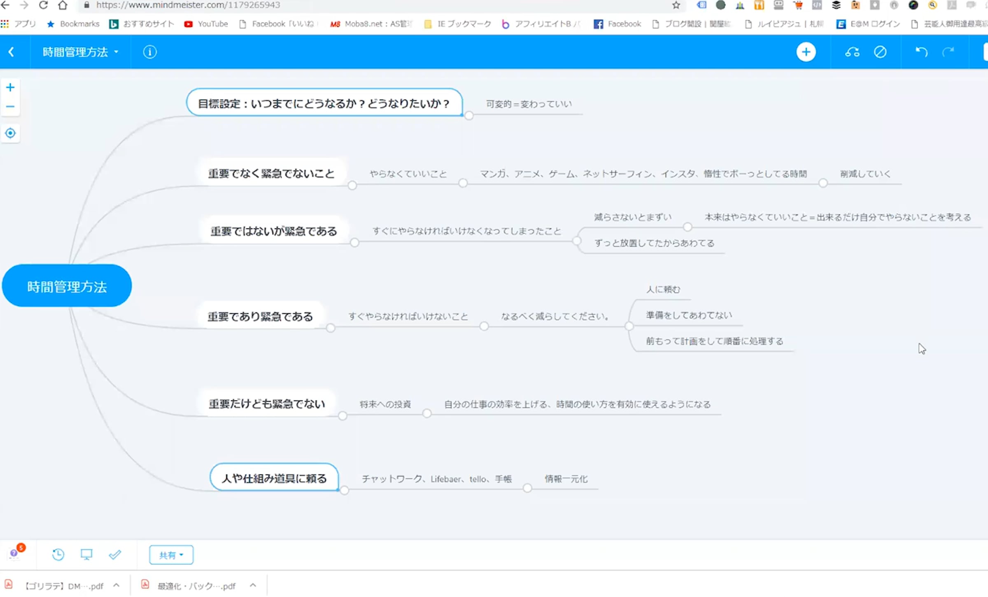Image resolution: width=988 pixels, height=597 pixels.
Task: Click the connection/relationship tool icon
Action: (x=852, y=52)
